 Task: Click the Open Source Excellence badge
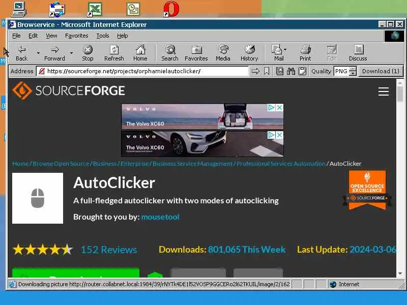click(367, 190)
